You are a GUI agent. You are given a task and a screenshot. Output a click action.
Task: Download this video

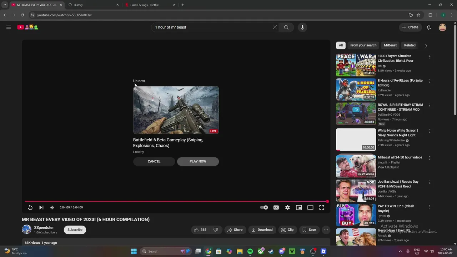coord(262,230)
